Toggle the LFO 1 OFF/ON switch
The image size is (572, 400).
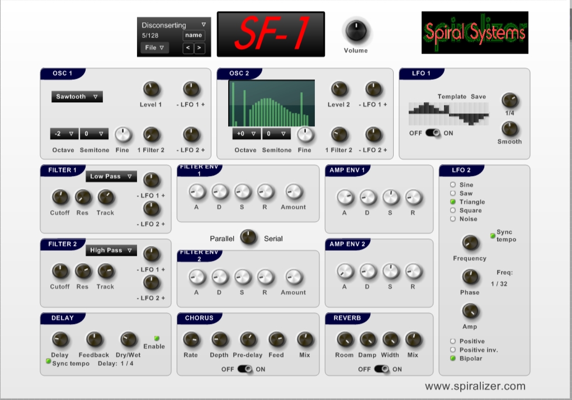tap(433, 133)
